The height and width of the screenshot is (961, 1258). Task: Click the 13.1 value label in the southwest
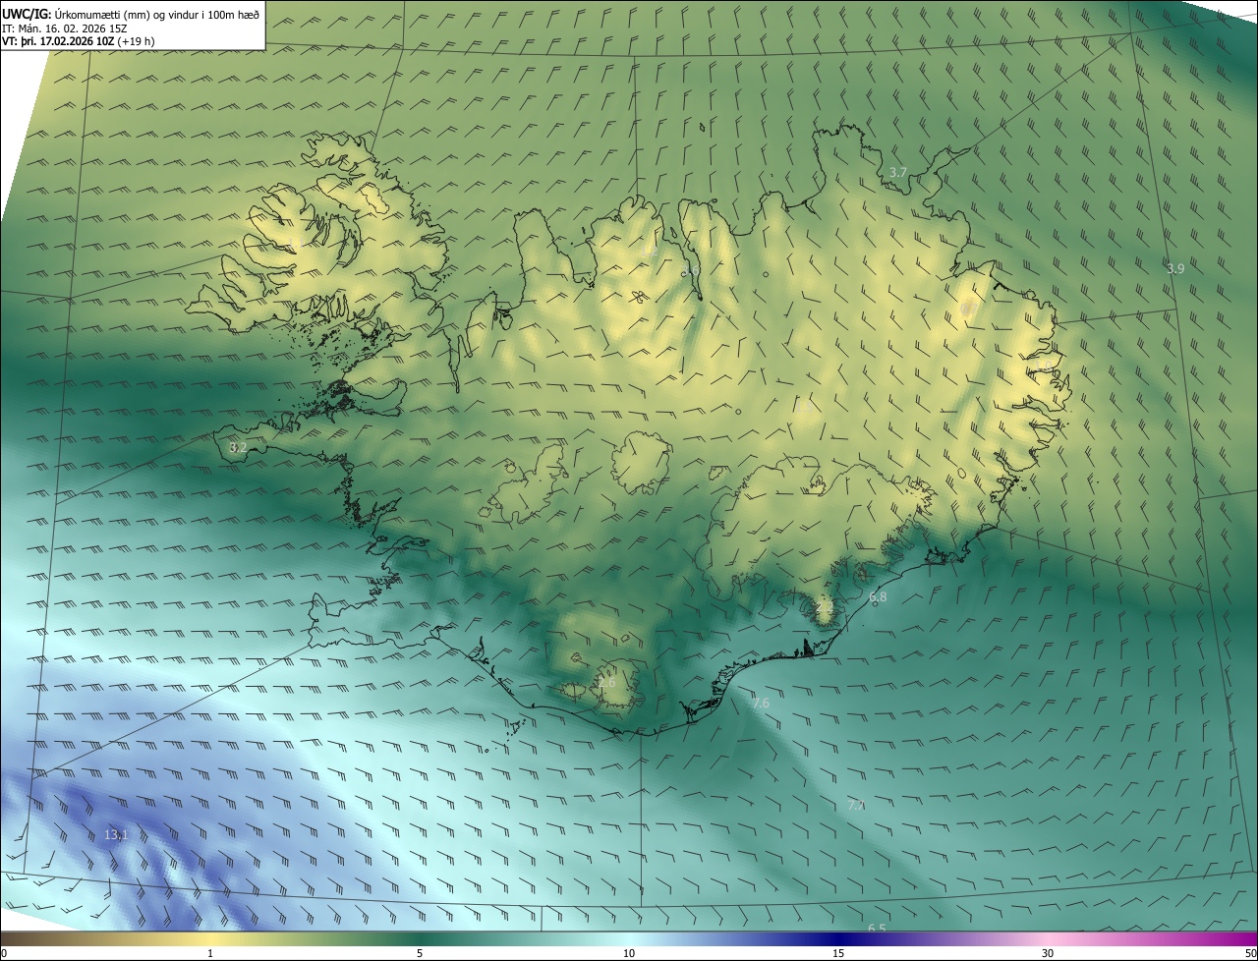coord(116,834)
